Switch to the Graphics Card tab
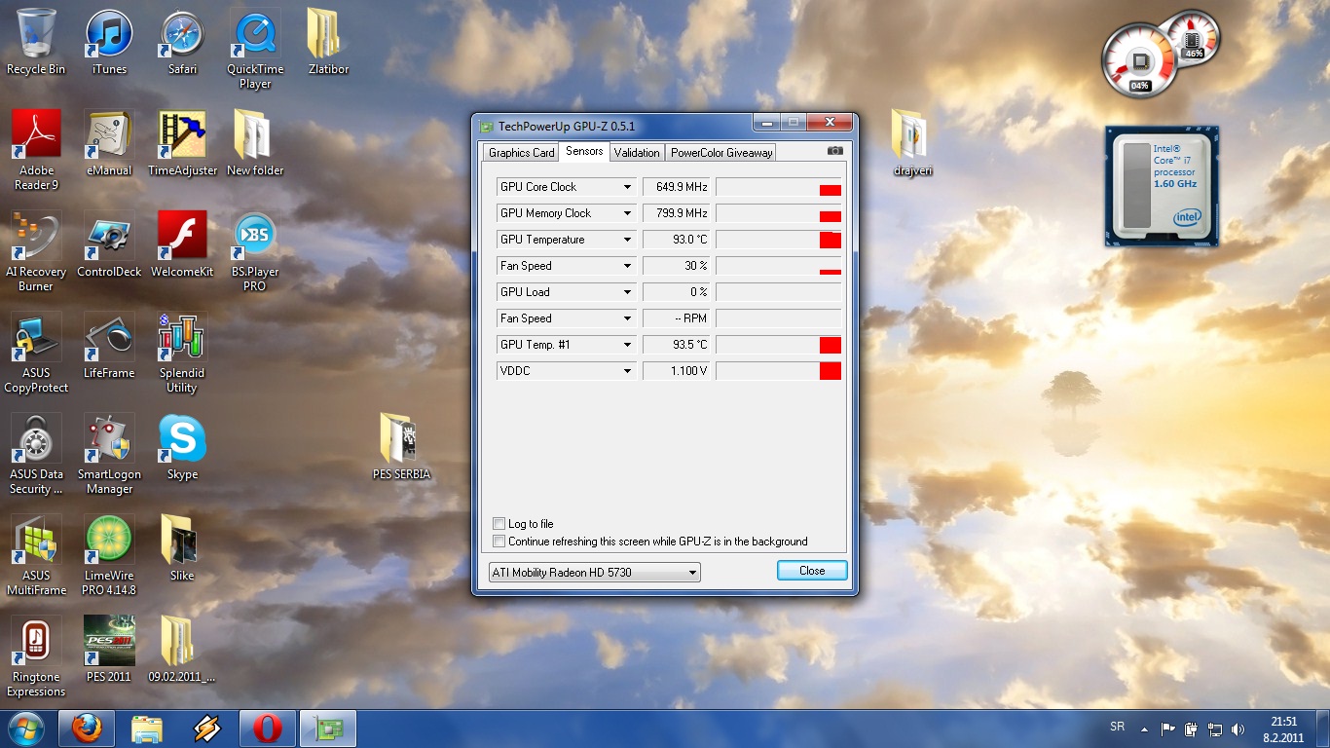Image resolution: width=1330 pixels, height=748 pixels. 521,152
